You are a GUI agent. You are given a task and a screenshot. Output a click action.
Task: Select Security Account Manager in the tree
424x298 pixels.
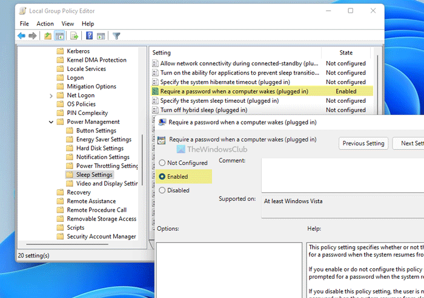[101, 236]
